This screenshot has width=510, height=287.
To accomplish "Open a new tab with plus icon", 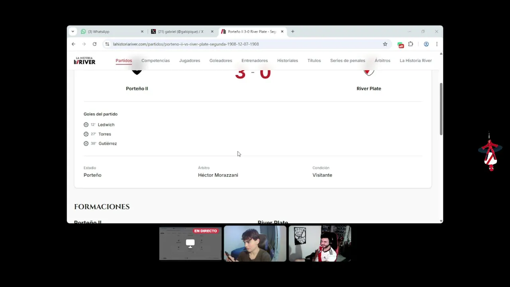I will coord(292,31).
